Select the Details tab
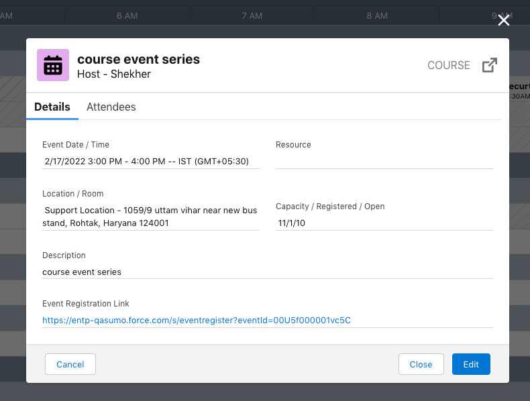Screen dimensions: 530x401 [x=52, y=107]
